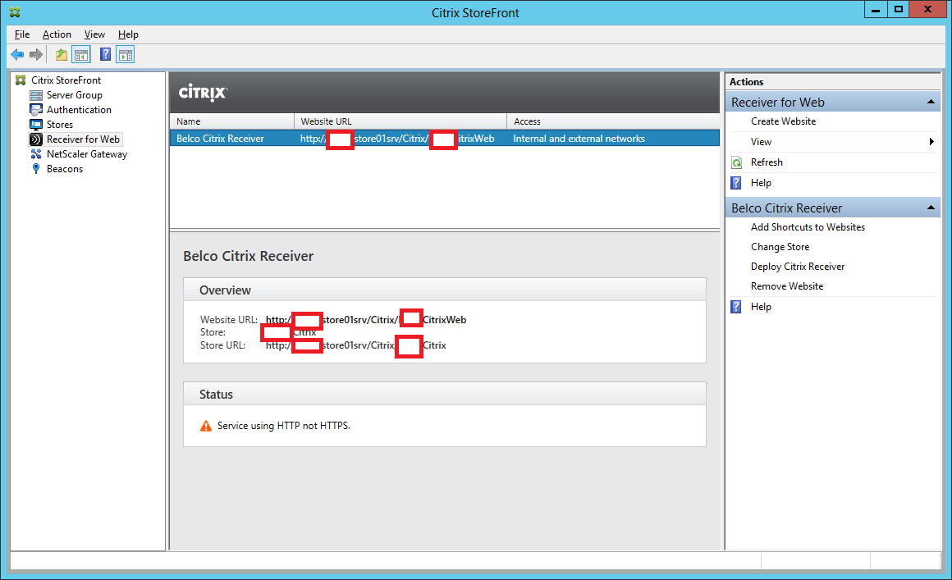The height and width of the screenshot is (580, 952).
Task: Select Receiver for Web node
Action: click(83, 139)
